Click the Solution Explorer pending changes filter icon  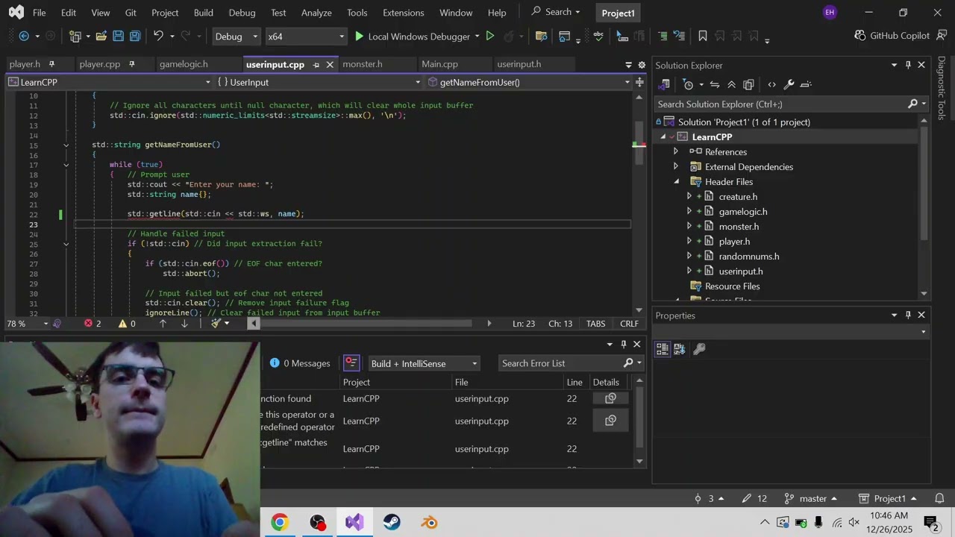point(689,84)
